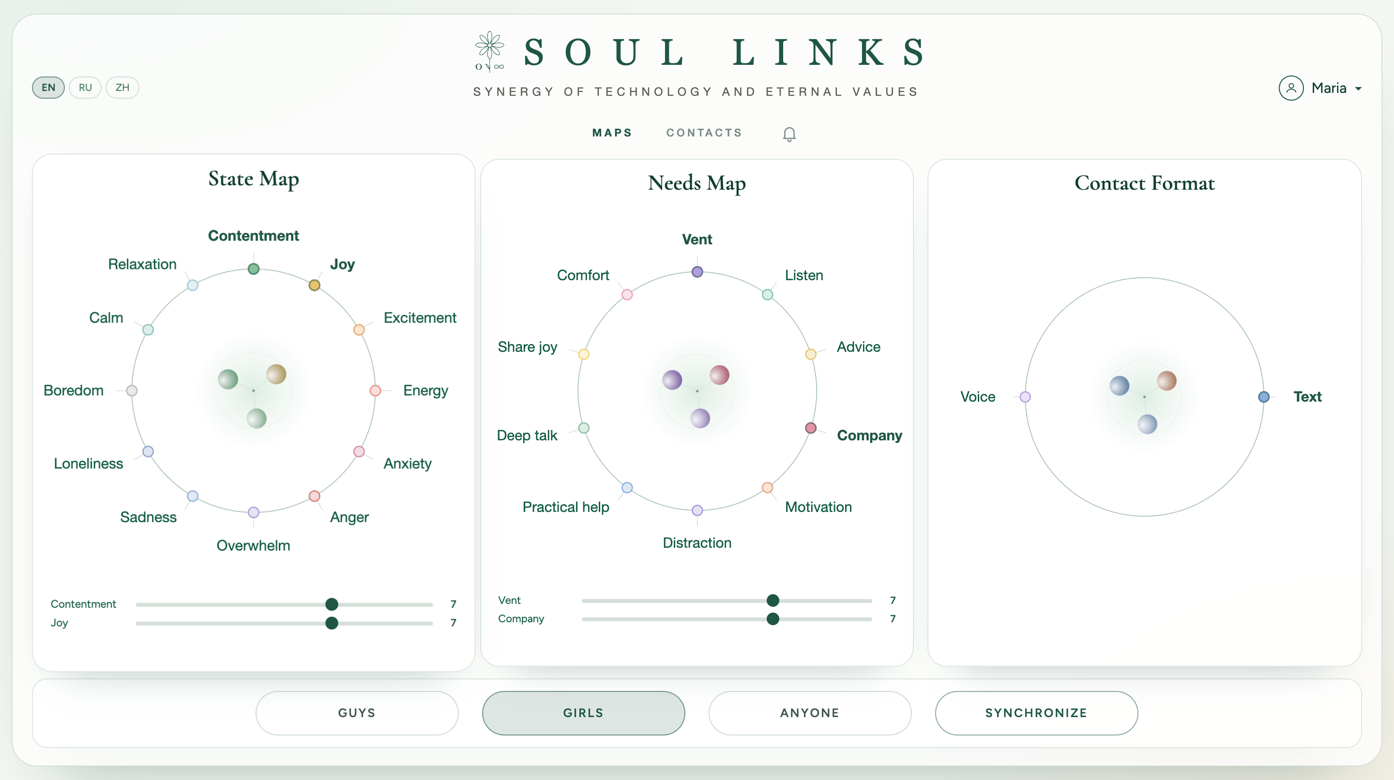Open the notifications bell
1394x780 pixels.
(789, 134)
